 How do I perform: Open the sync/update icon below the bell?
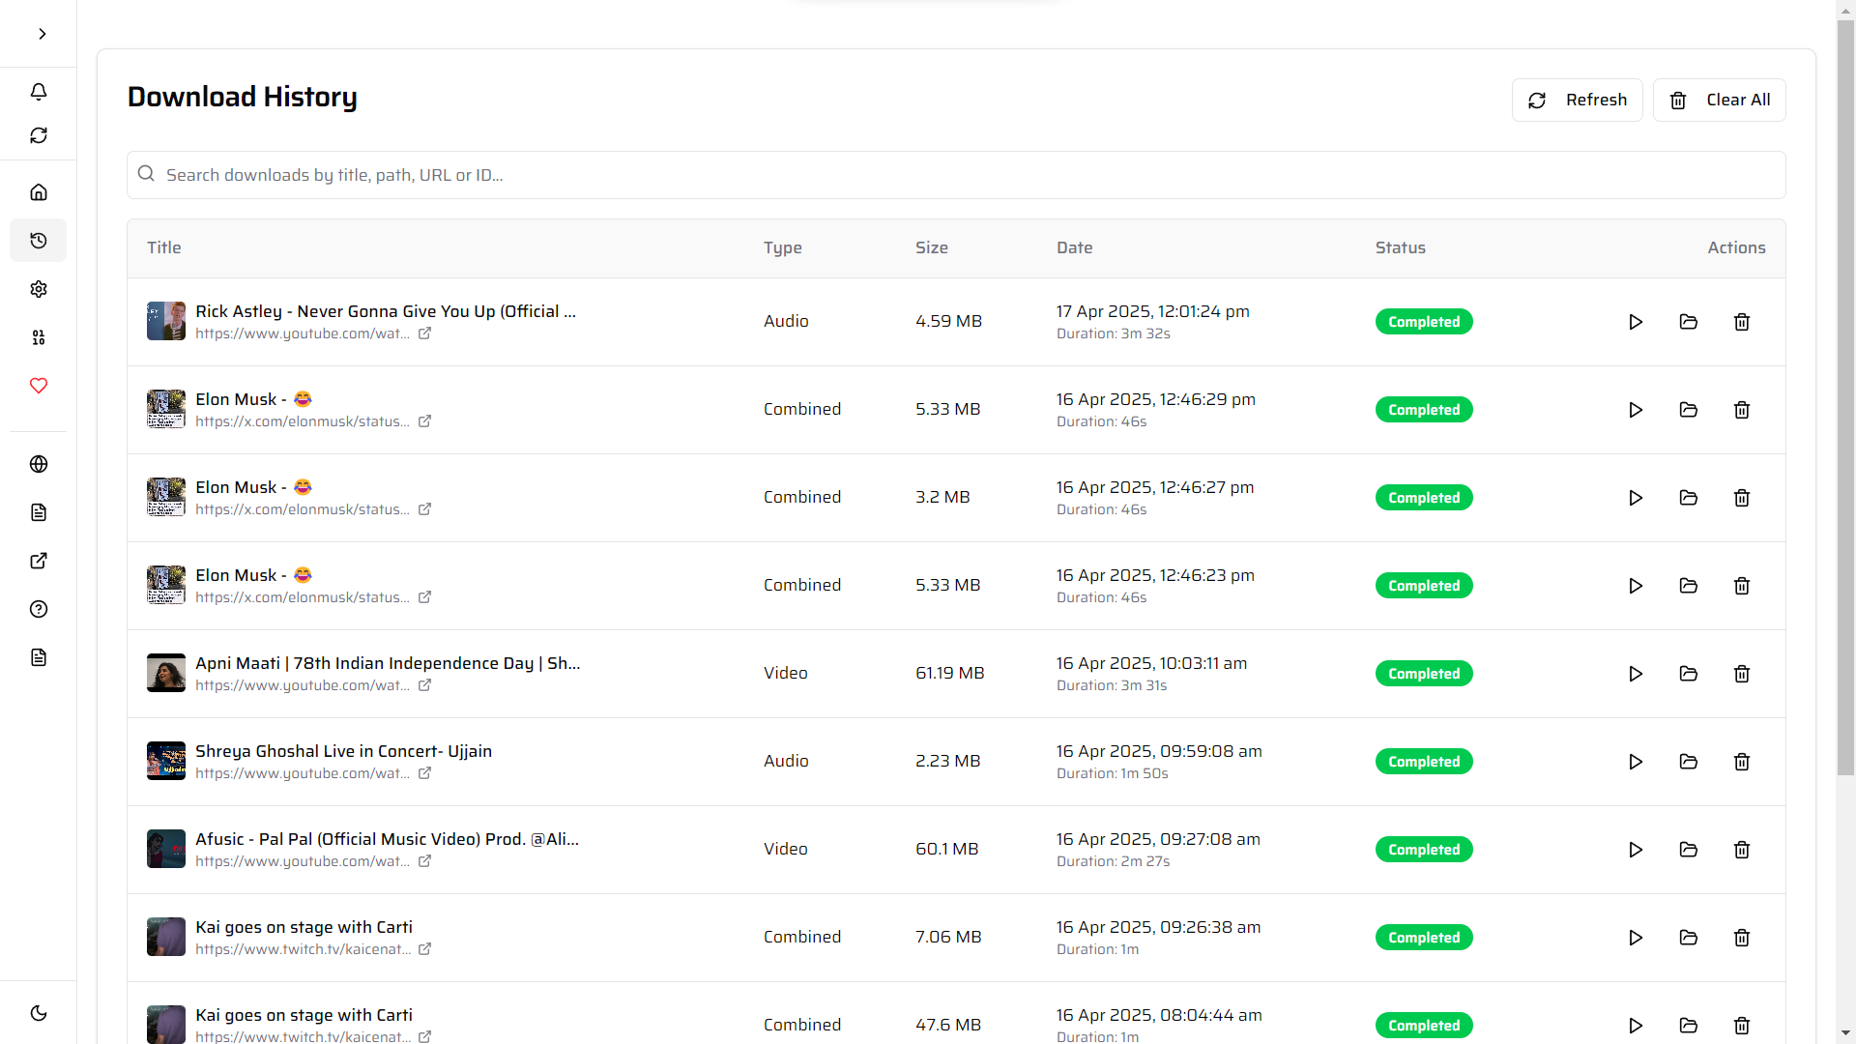coord(39,135)
